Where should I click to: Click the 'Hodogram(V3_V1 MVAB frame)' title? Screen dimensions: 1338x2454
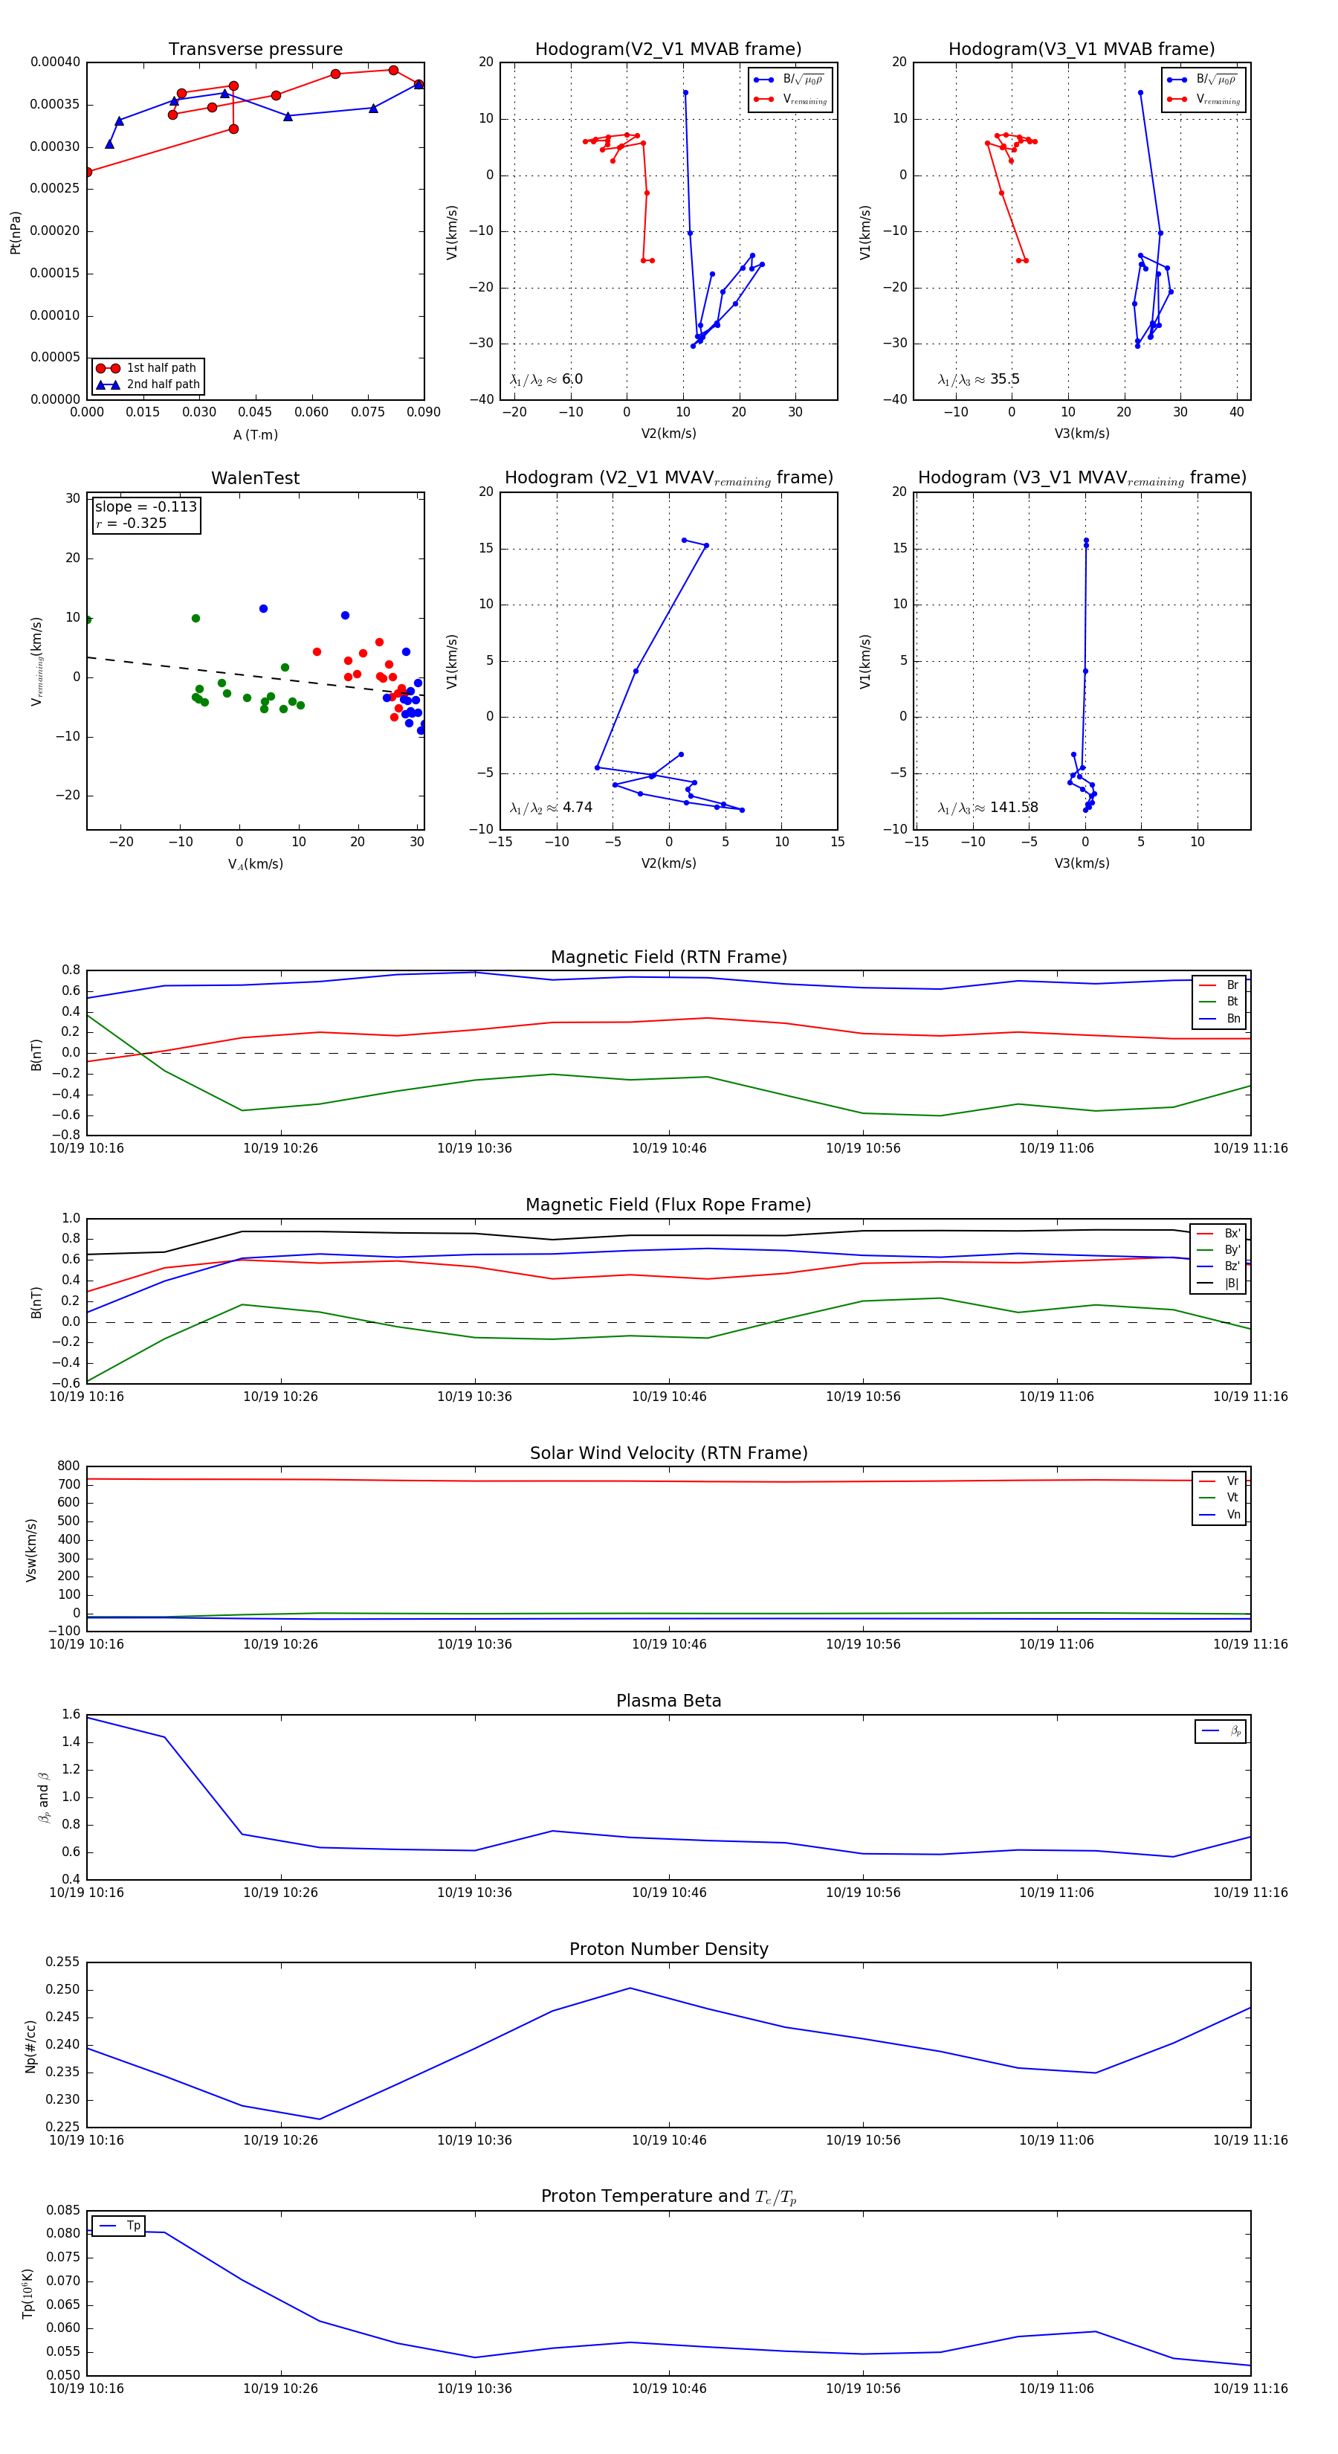pyautogui.click(x=1082, y=50)
